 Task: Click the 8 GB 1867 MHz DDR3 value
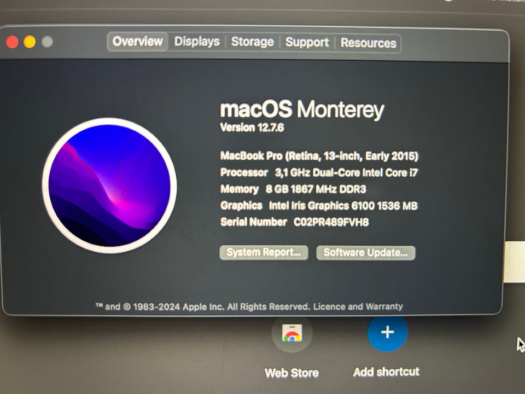[316, 189]
